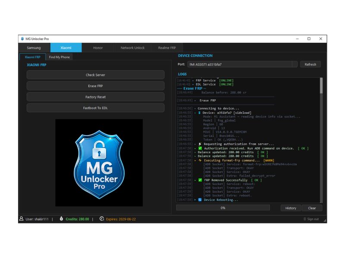
Task: Clear the logs panel
Action: pos(312,208)
